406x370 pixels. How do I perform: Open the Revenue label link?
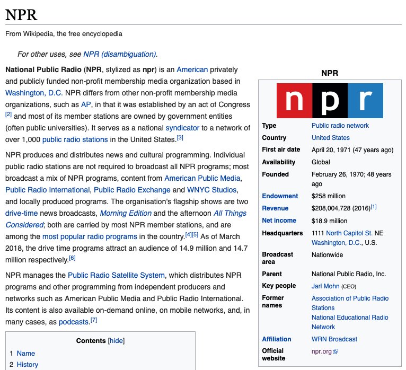[275, 208]
